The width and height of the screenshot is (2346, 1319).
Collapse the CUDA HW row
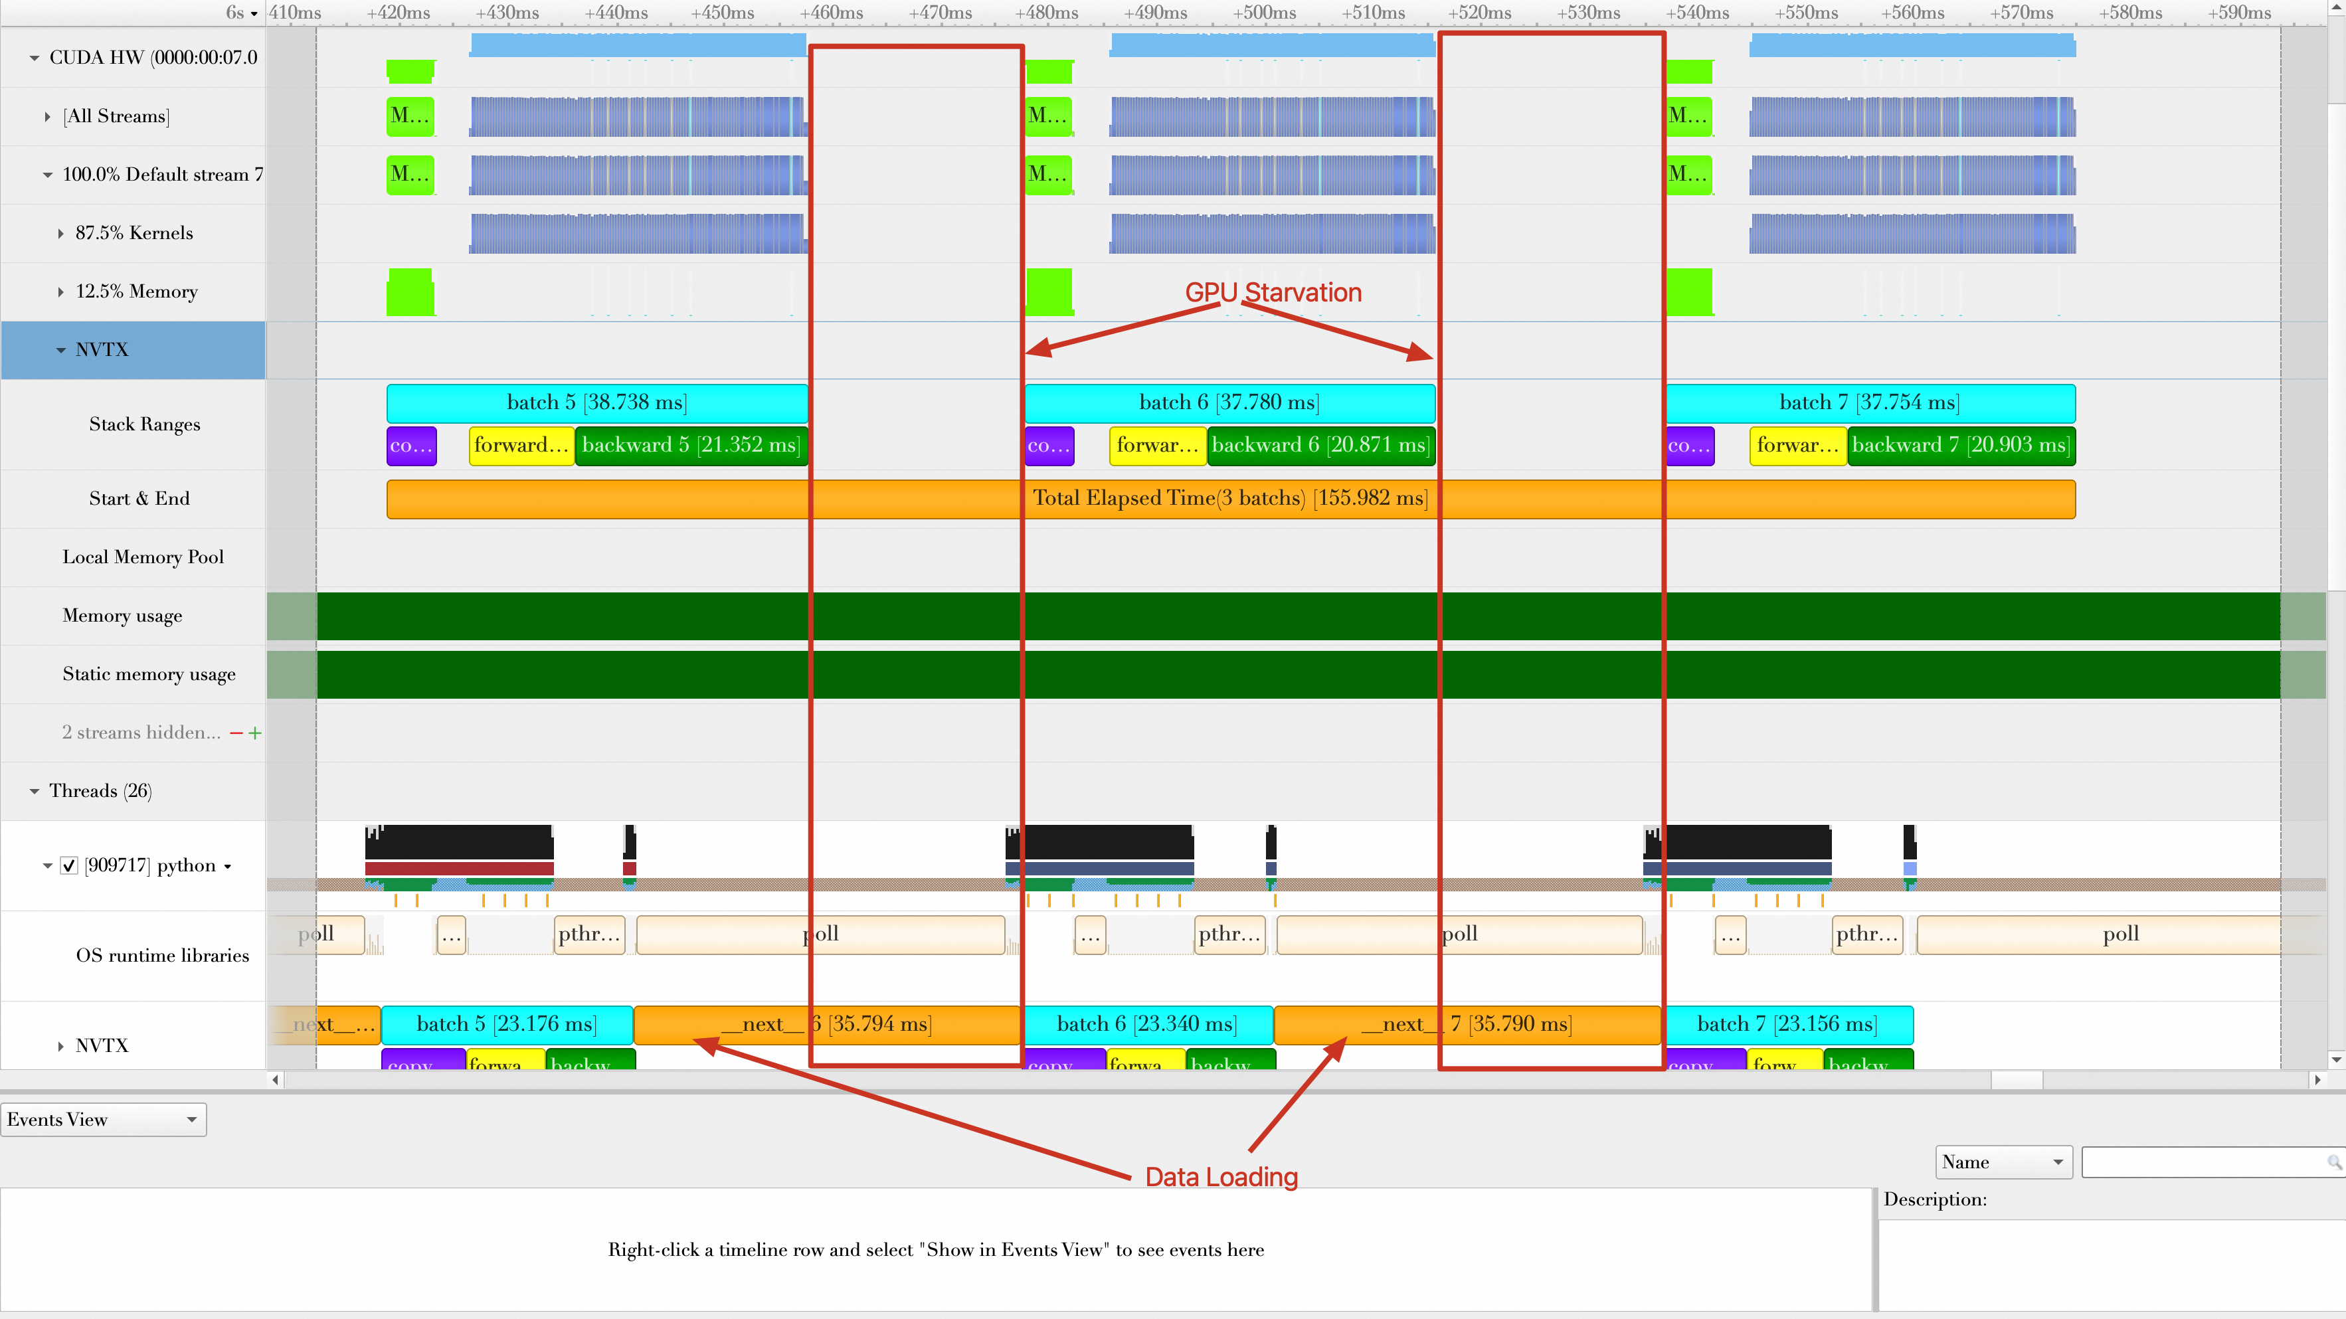pyautogui.click(x=35, y=58)
